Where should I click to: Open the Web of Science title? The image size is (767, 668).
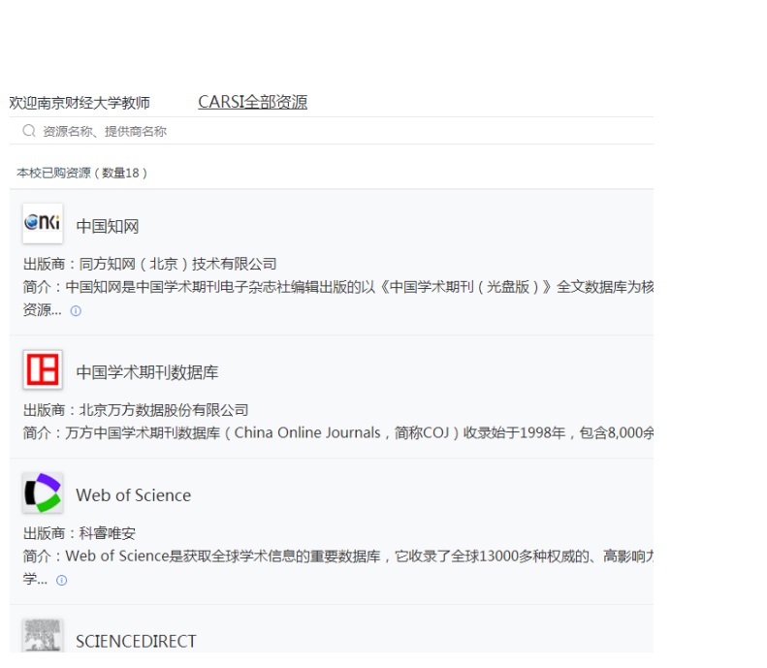click(x=133, y=494)
